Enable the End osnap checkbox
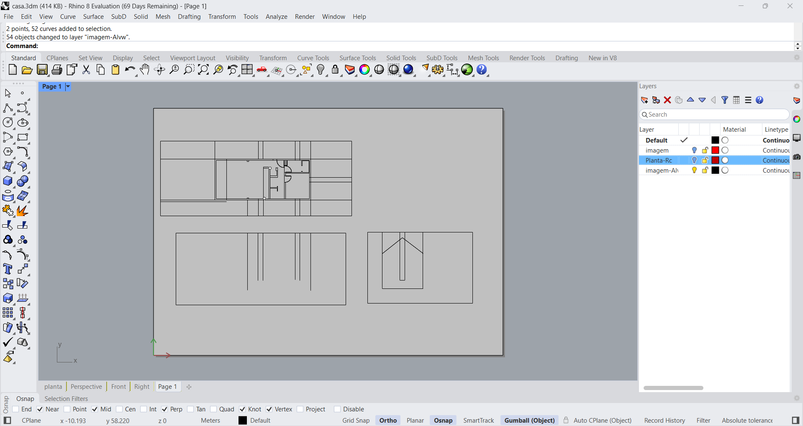 [16, 409]
